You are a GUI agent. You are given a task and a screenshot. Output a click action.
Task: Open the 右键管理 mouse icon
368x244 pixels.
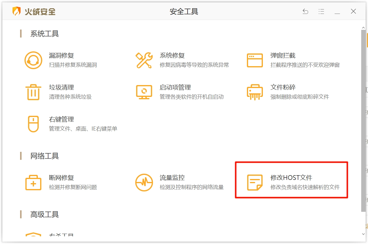click(33, 124)
